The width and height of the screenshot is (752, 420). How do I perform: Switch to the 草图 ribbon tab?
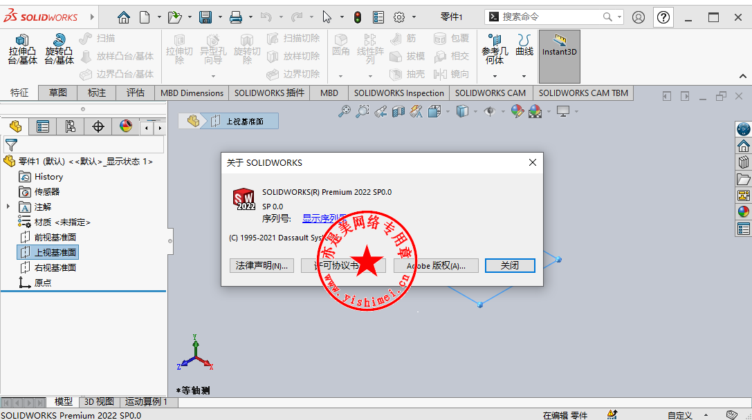[x=58, y=93]
